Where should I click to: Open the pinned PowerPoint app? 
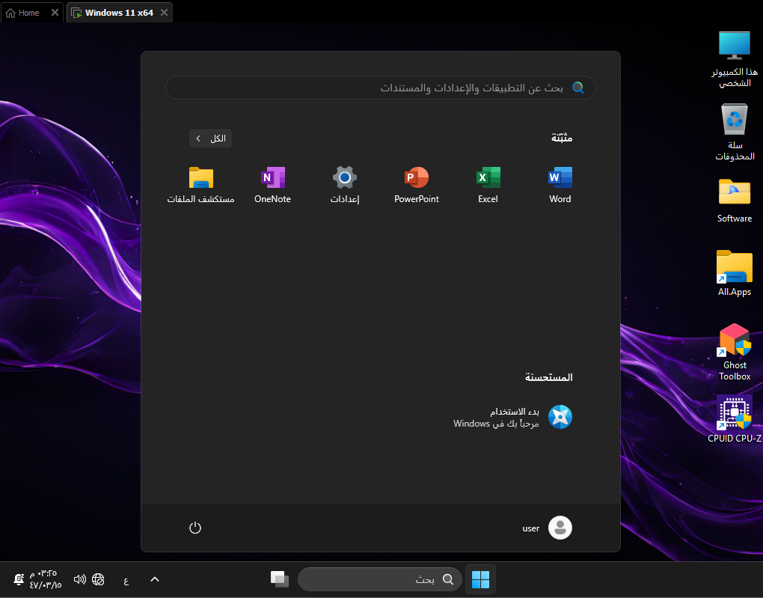(x=417, y=185)
